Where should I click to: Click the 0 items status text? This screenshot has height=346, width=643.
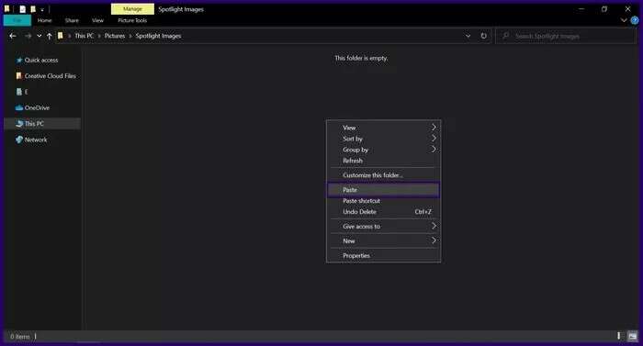click(20, 337)
